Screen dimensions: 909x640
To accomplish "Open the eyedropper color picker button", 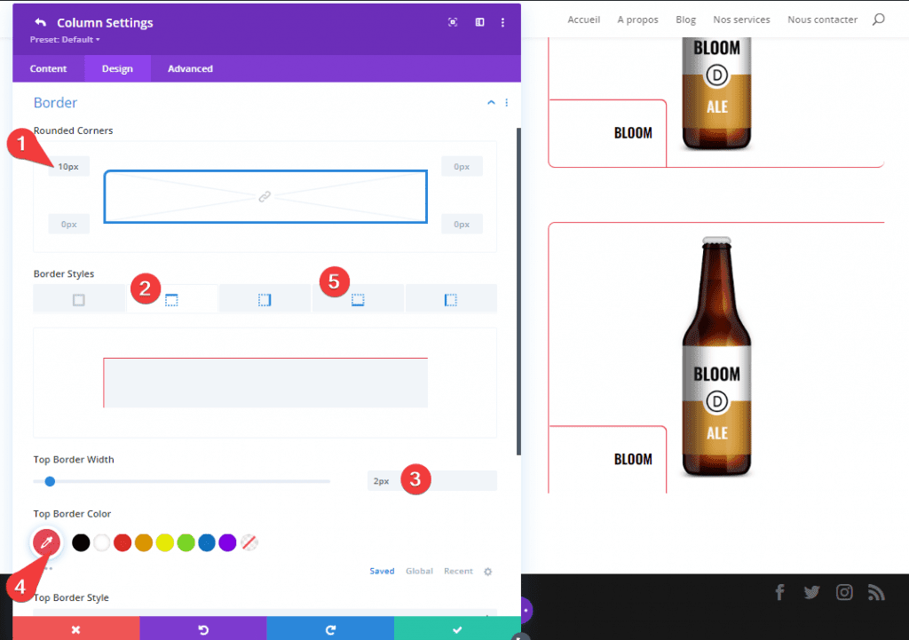I will point(46,542).
